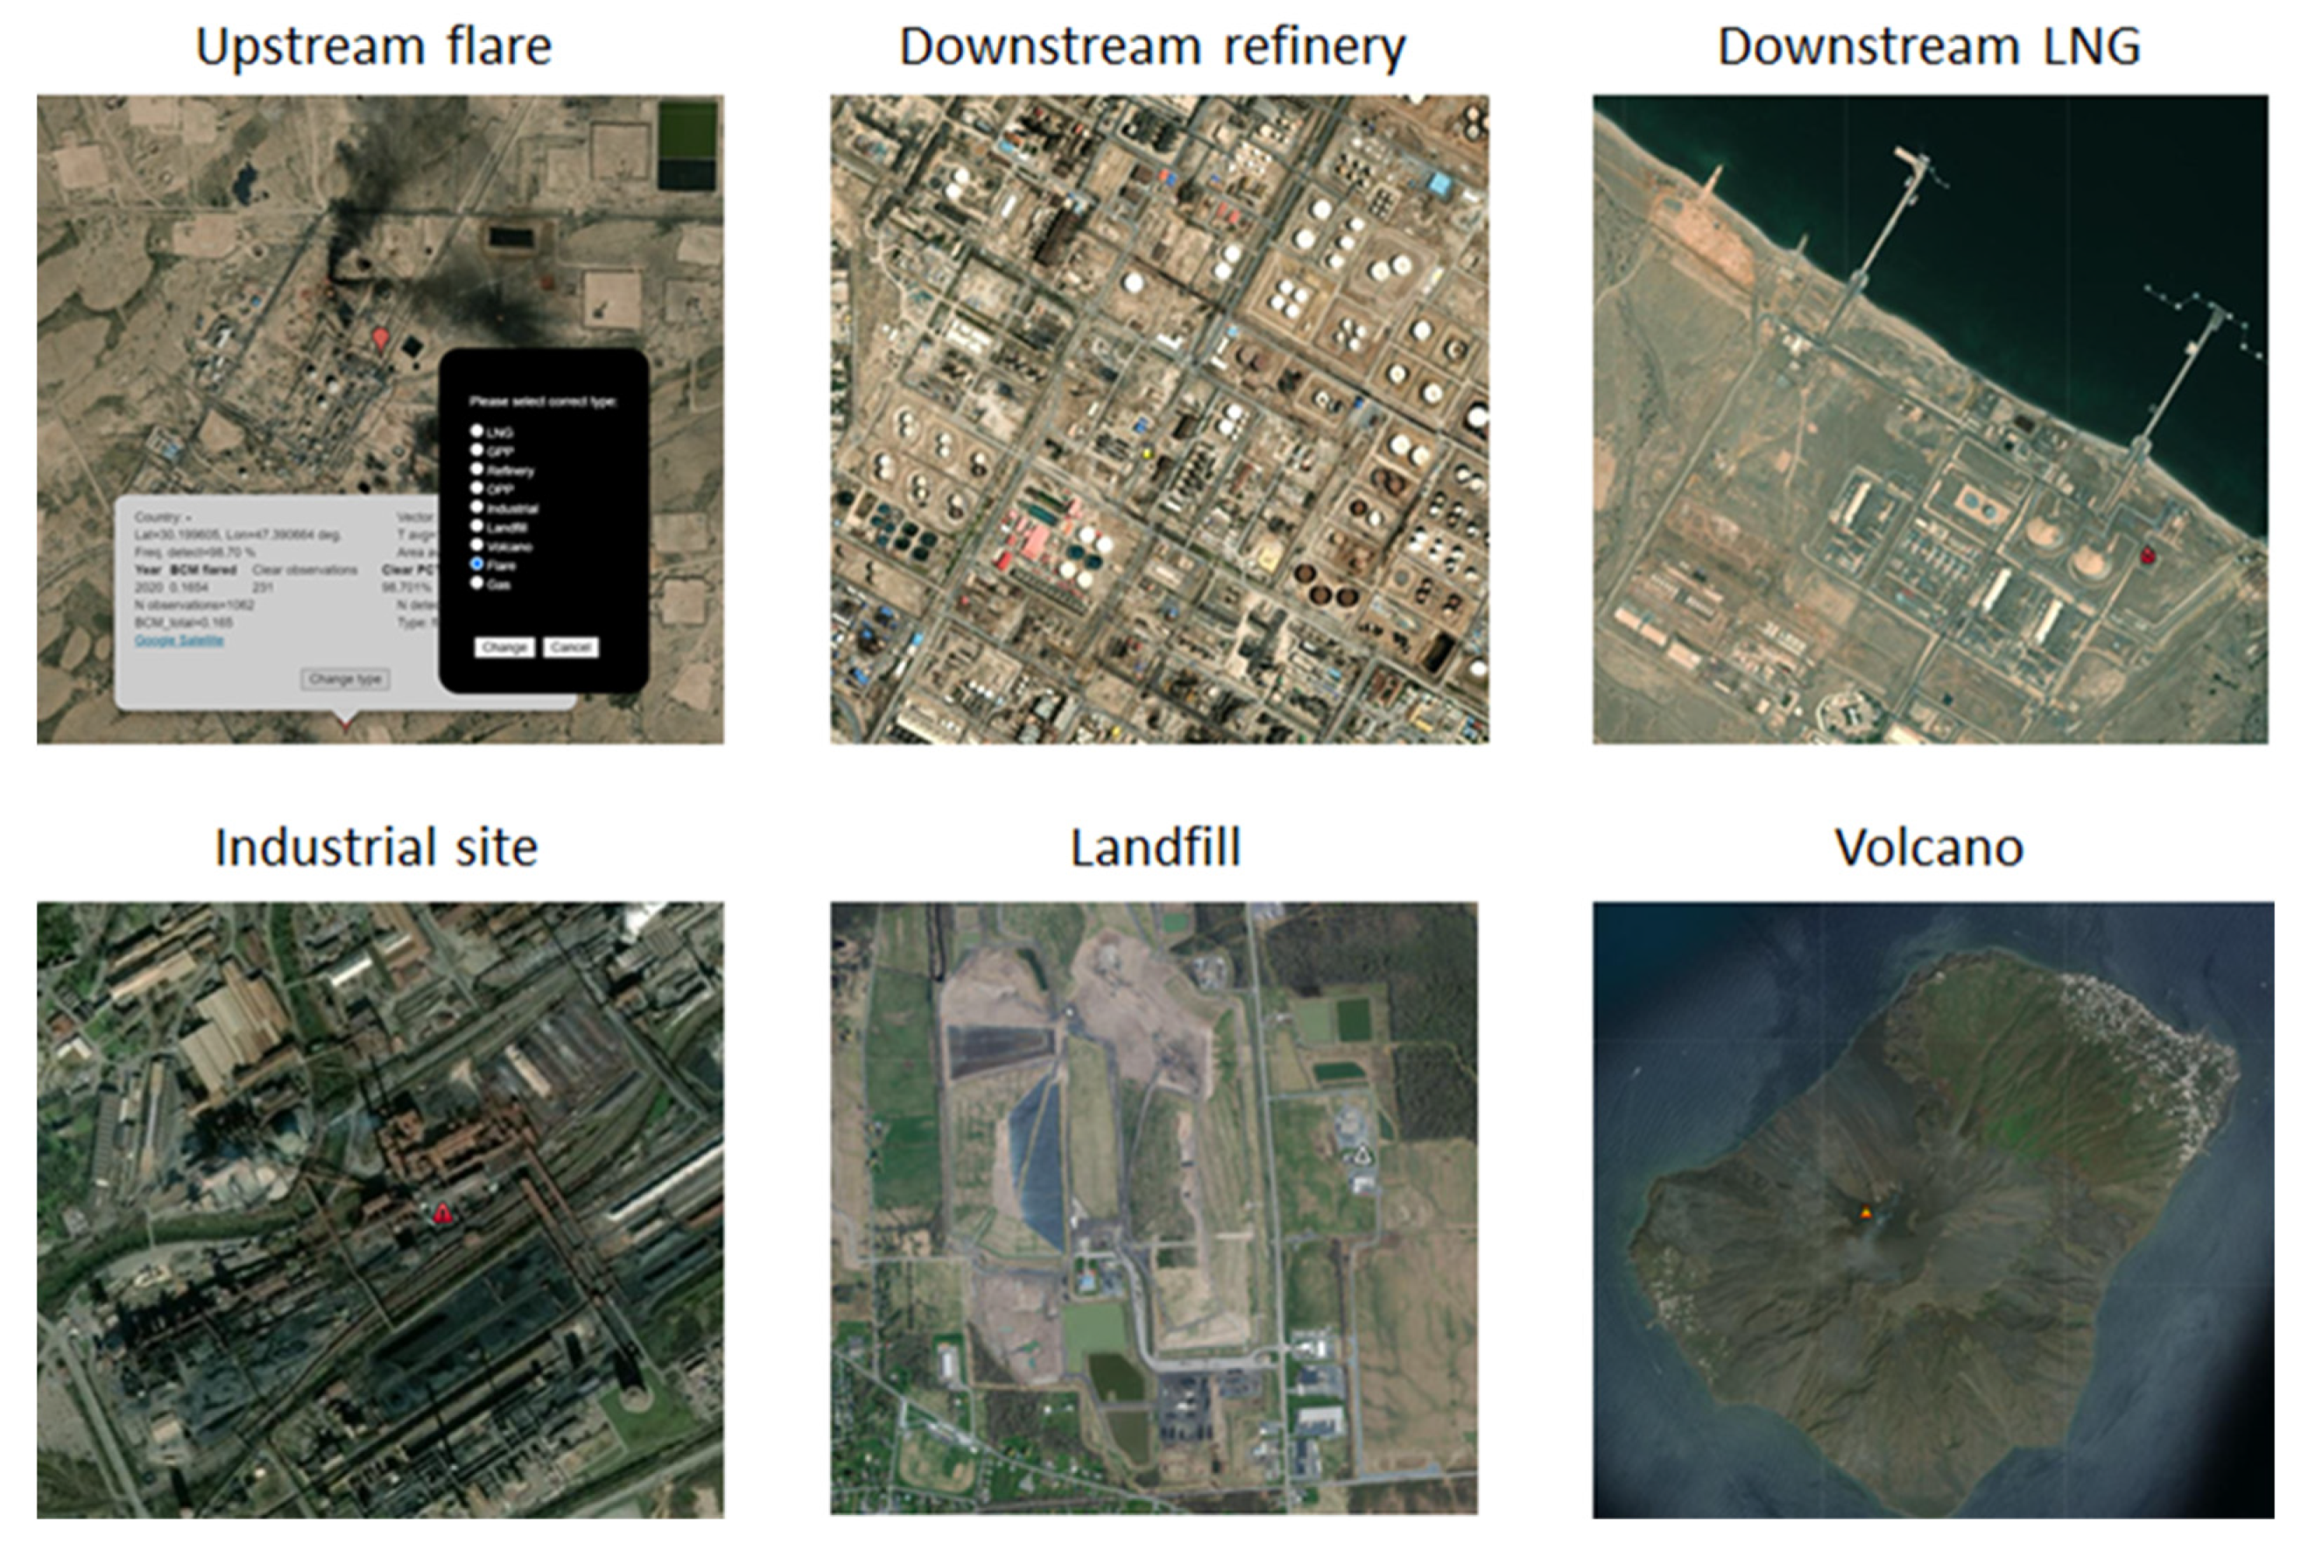
Task: Select the LNG radio button
Action: click(477, 432)
